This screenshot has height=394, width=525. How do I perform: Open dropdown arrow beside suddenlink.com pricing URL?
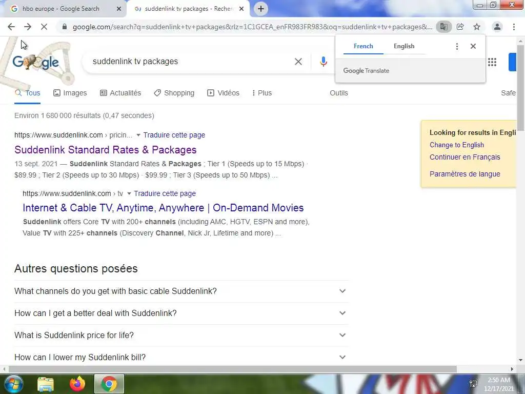point(138,135)
